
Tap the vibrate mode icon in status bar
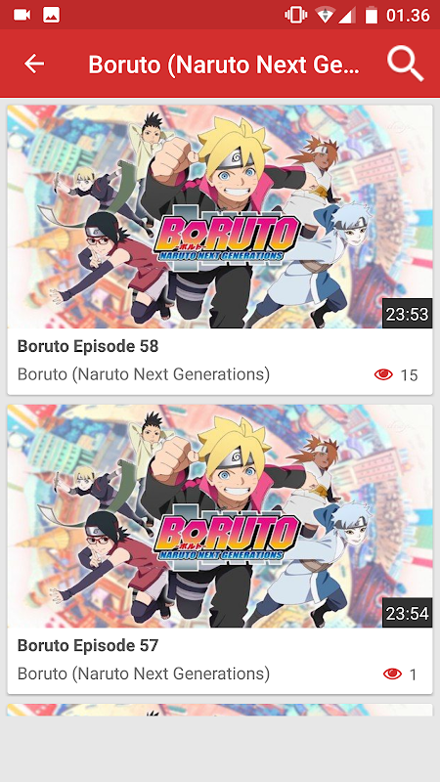296,15
